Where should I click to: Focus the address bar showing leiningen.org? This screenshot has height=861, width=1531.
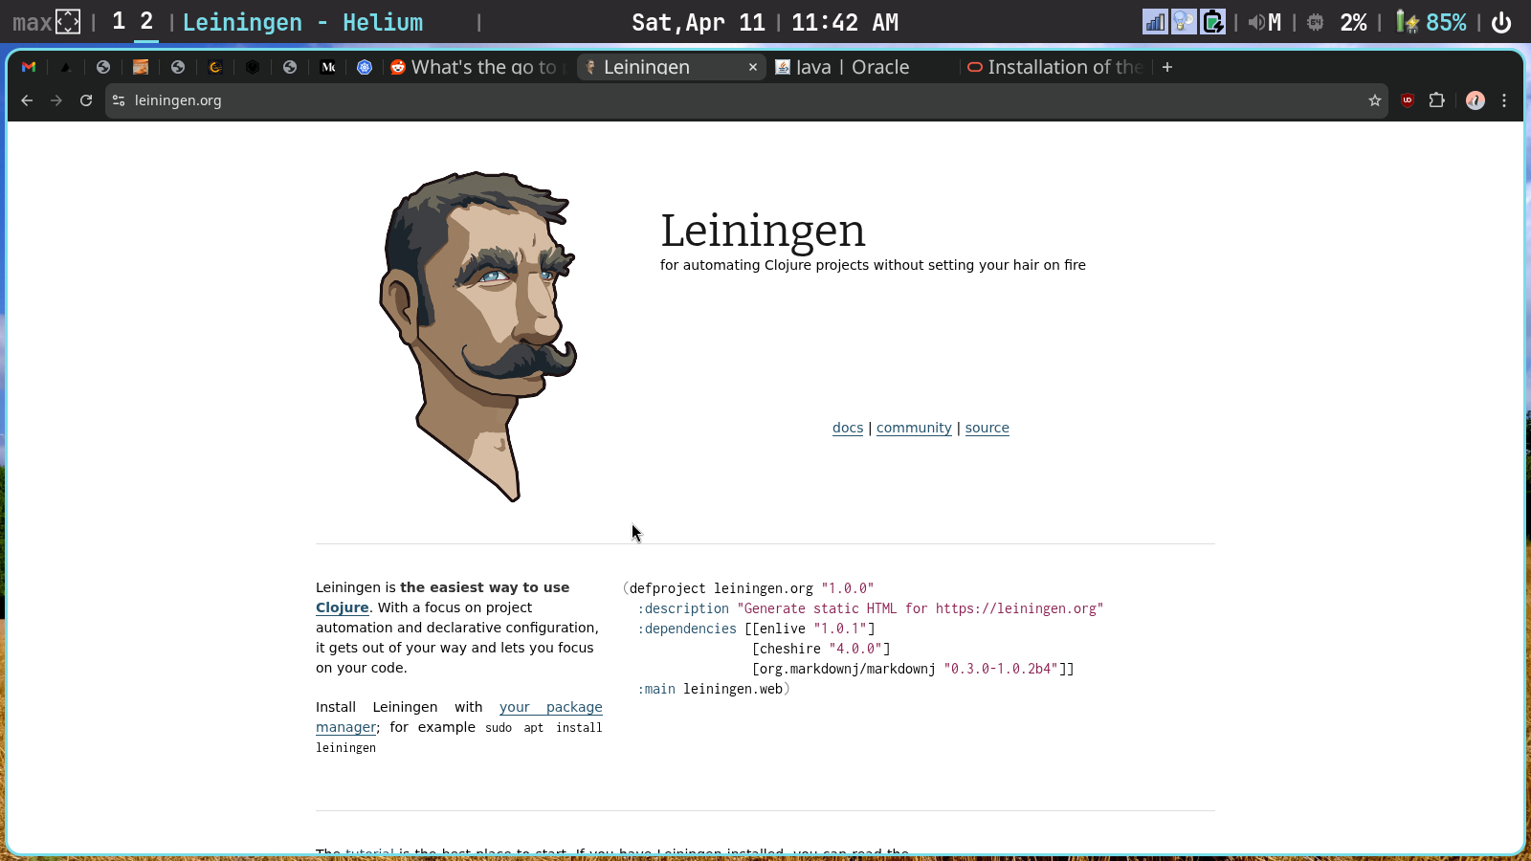pos(746,100)
